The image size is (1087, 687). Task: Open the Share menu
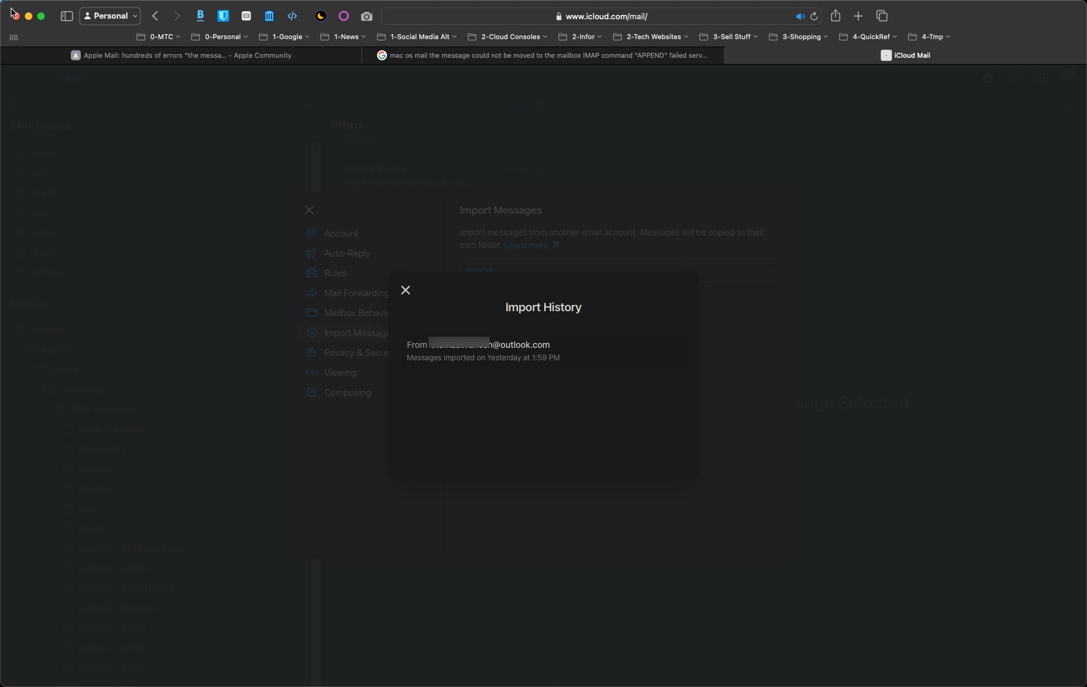tap(835, 16)
